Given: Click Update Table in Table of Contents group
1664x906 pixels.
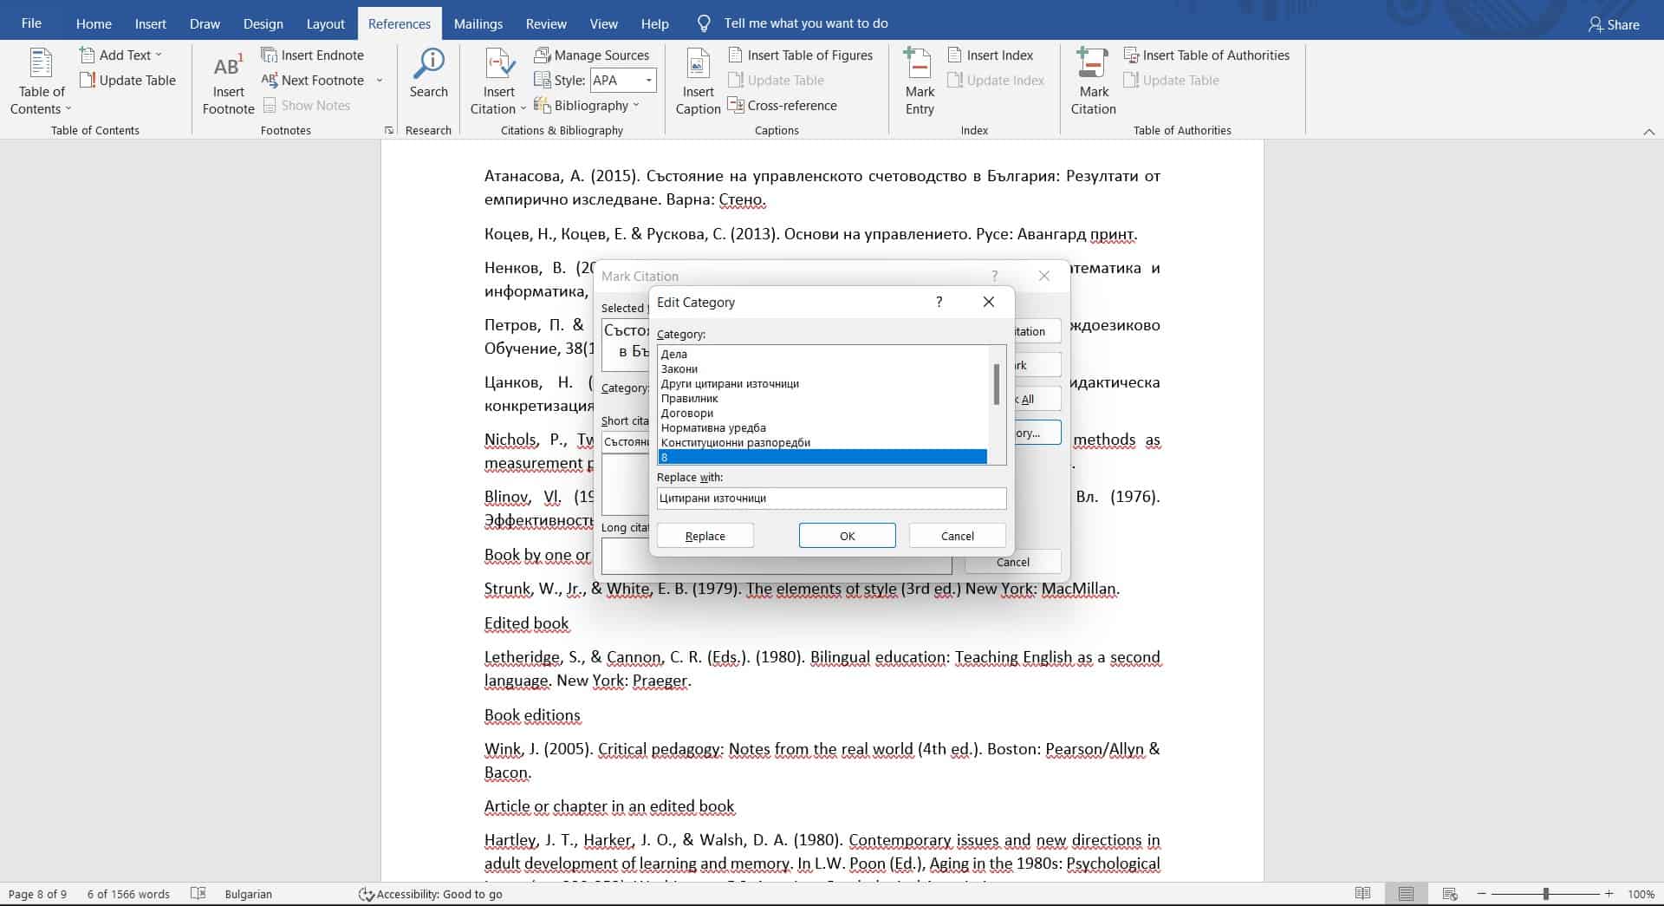Looking at the screenshot, I should click(x=127, y=80).
